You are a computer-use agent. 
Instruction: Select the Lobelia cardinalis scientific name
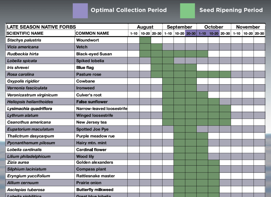click(x=24, y=150)
